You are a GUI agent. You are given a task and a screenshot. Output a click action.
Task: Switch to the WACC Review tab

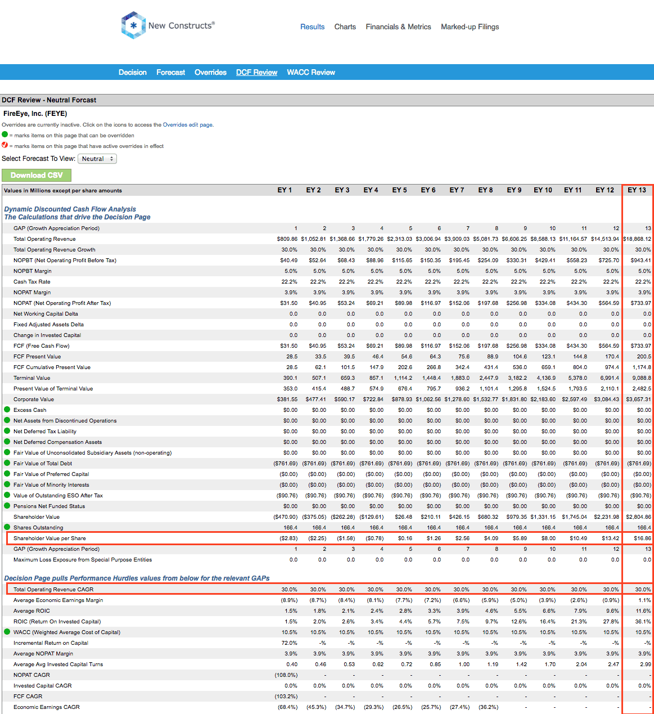click(x=310, y=72)
